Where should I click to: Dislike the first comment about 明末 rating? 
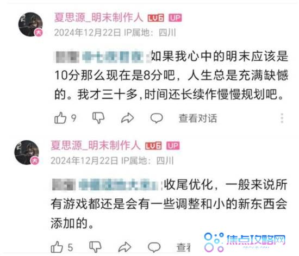coord(98,117)
